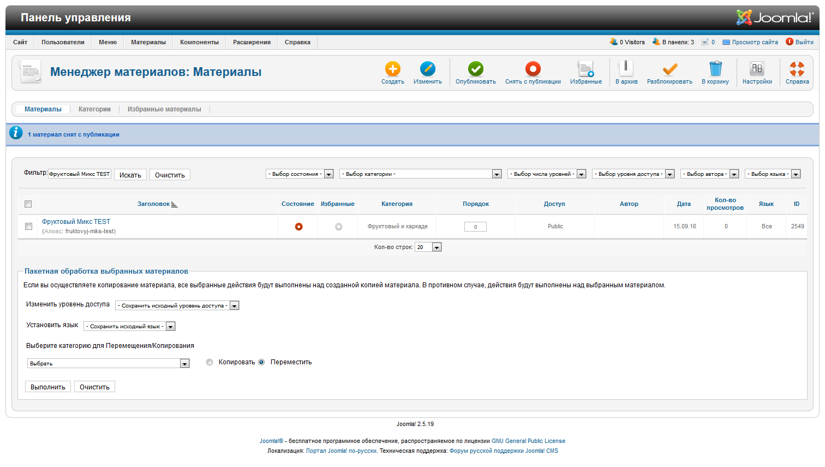This screenshot has height=467, width=825.
Task: Open the Справка top menu
Action: click(297, 42)
